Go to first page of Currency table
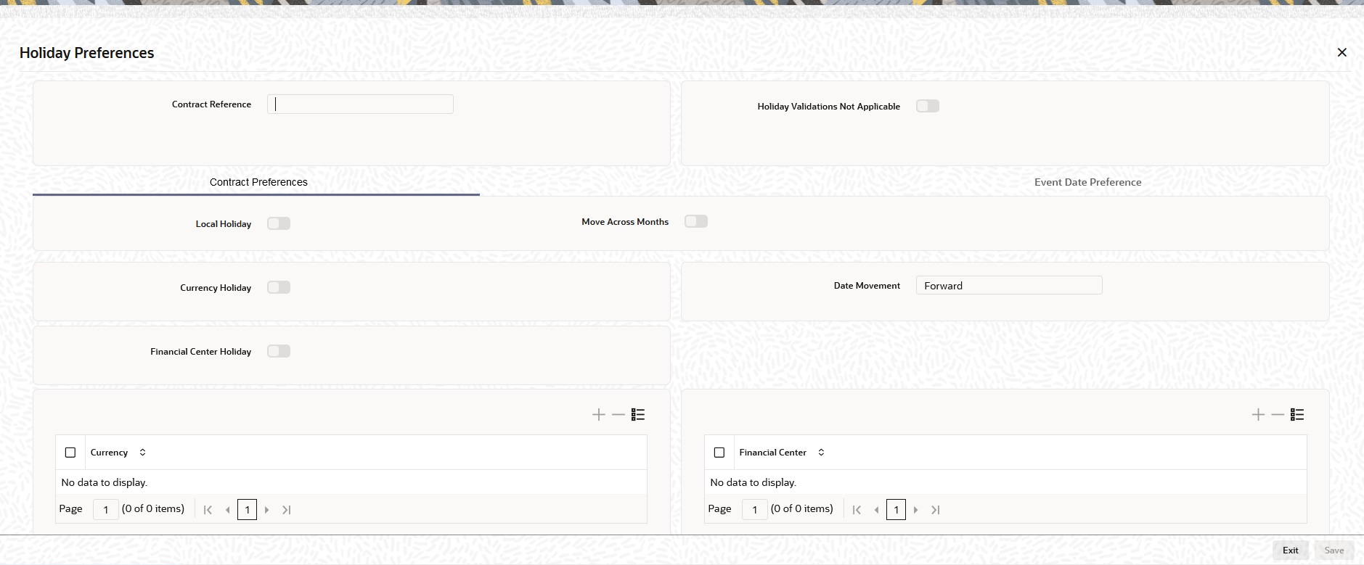1364x565 pixels. tap(208, 510)
